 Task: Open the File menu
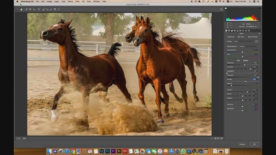pyautogui.click(x=38, y=1)
